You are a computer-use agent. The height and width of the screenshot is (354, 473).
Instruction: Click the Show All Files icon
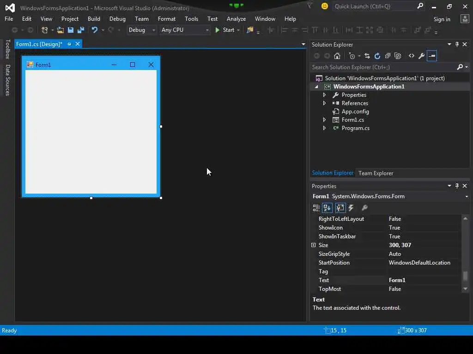(398, 56)
